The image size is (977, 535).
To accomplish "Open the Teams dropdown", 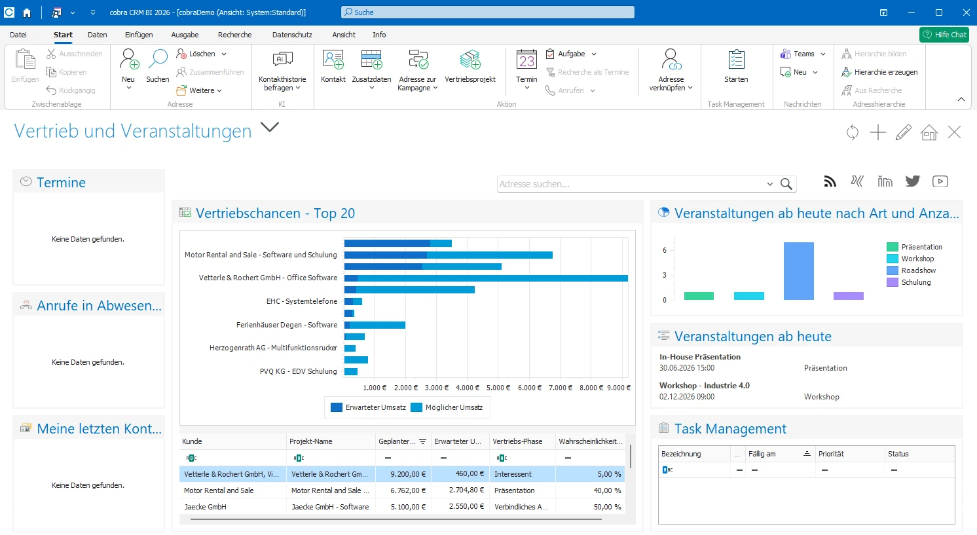I will (x=823, y=54).
